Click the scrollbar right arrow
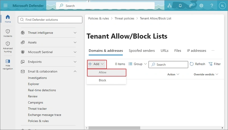228x130 pixels. 222,128
